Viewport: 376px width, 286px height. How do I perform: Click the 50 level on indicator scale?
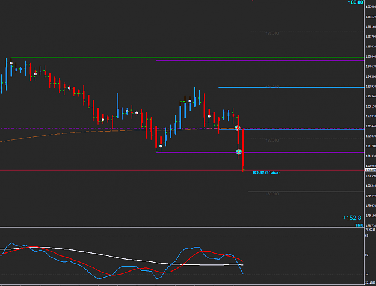pos(366,255)
